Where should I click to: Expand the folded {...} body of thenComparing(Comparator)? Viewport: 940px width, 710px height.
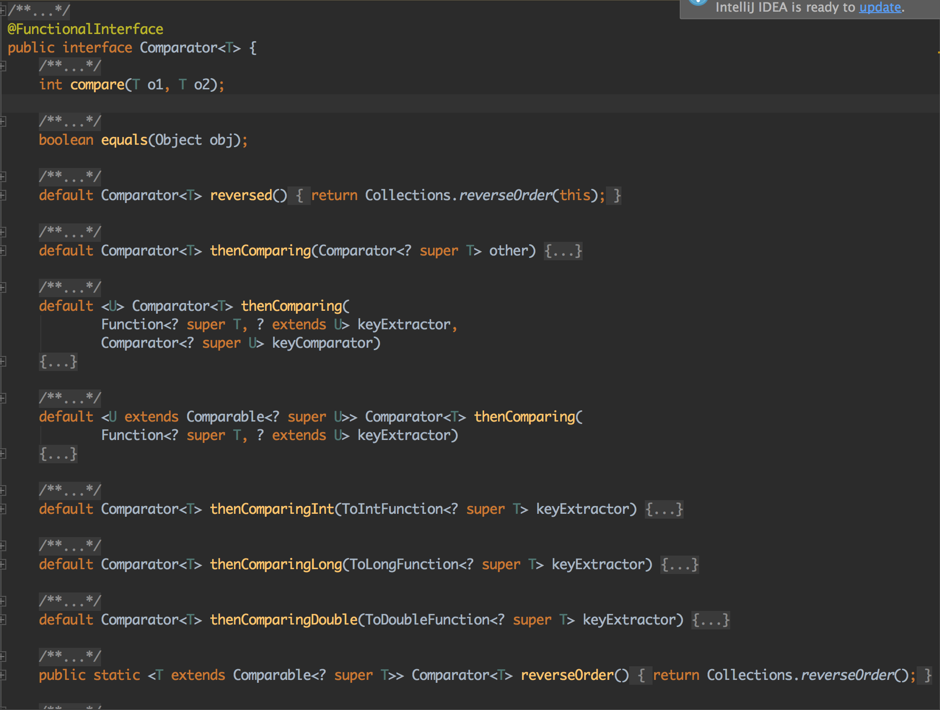[x=563, y=251]
